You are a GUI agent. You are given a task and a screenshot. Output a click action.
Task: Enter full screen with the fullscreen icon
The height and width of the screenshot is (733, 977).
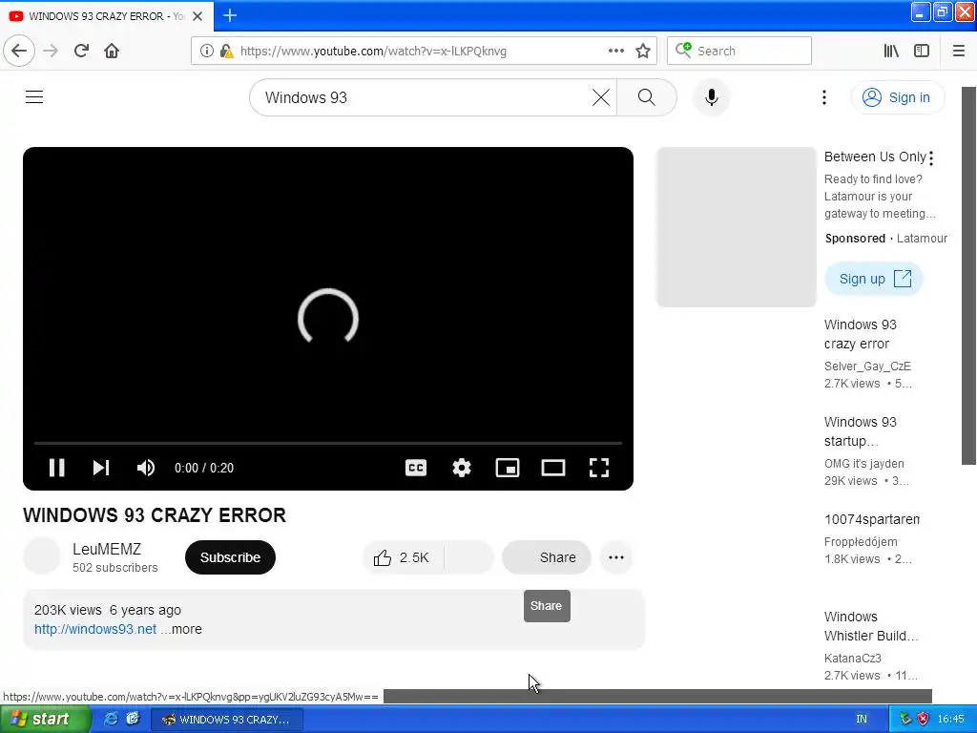pyautogui.click(x=599, y=468)
